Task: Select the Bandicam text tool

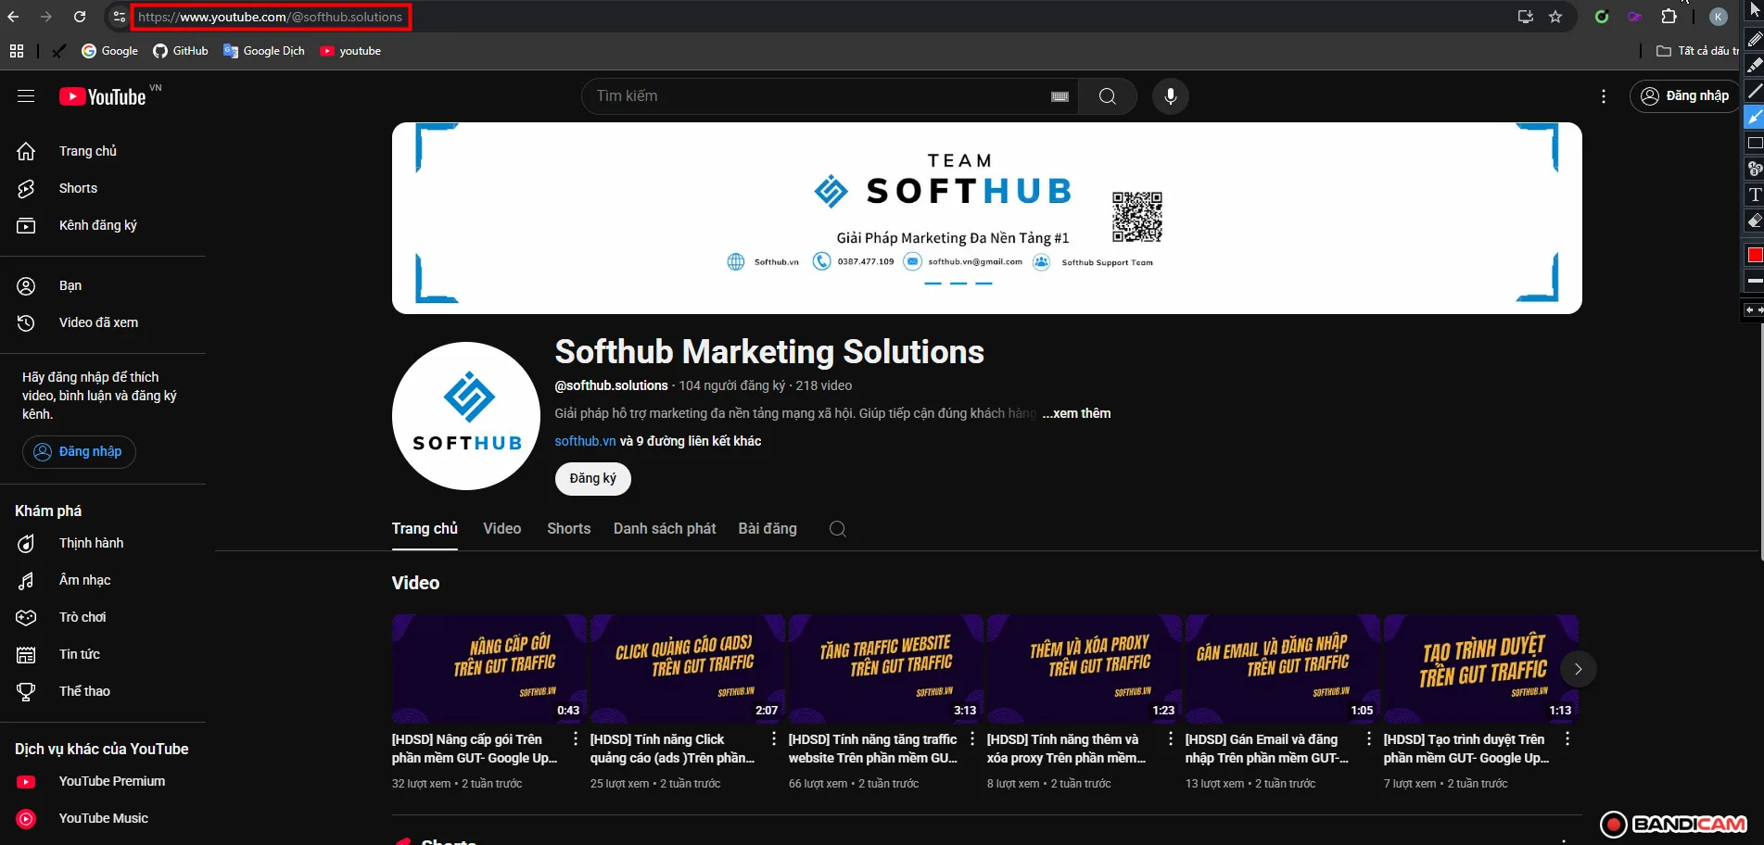Action: 1754,195
